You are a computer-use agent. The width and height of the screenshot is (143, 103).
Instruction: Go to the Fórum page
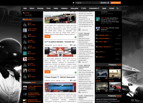coord(49,8)
